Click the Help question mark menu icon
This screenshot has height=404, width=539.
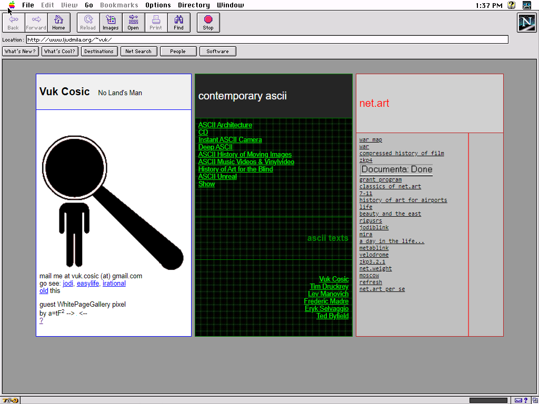click(511, 5)
